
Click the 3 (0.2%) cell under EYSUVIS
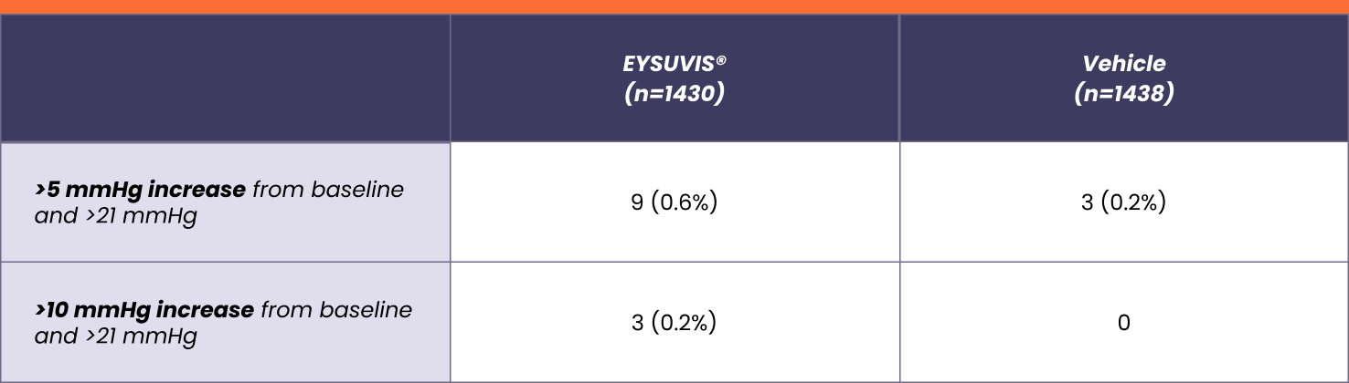pyautogui.click(x=674, y=322)
